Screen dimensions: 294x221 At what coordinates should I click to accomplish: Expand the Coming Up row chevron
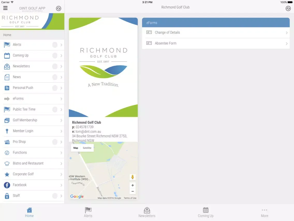pos(61,56)
